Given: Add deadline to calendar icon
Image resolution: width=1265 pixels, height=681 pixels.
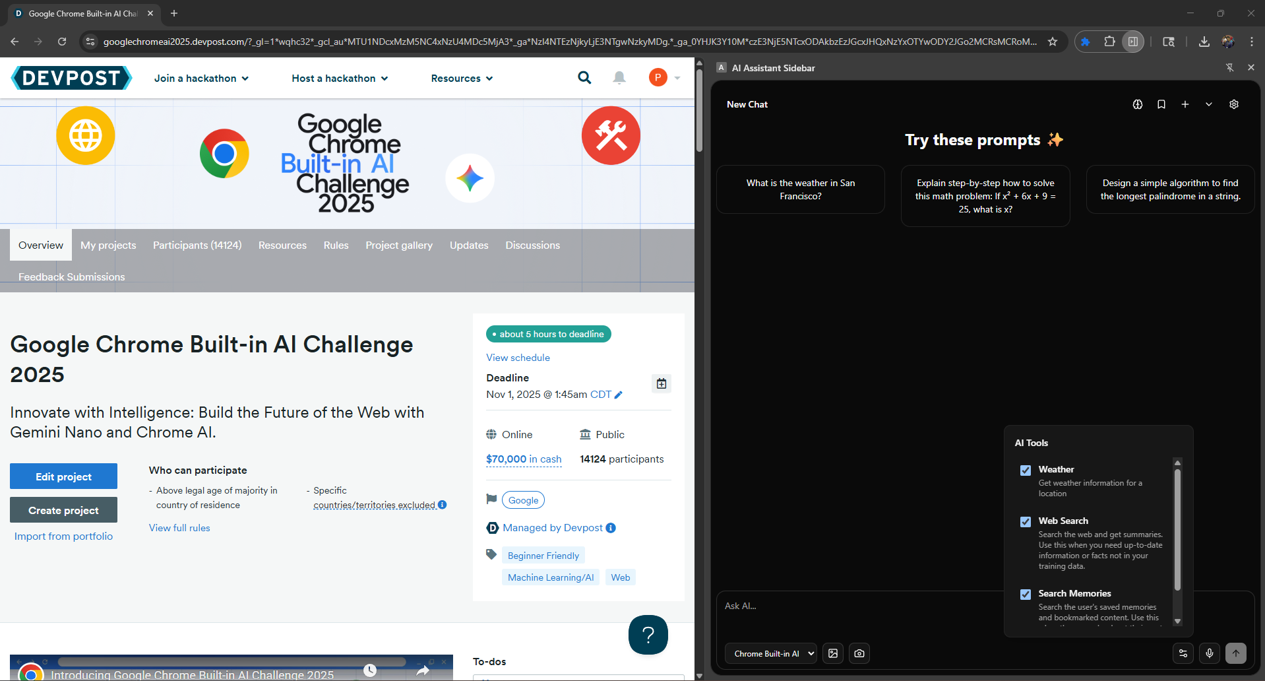Looking at the screenshot, I should point(662,383).
